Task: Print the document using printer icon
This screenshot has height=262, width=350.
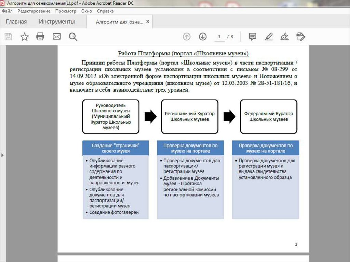Action: [x=40, y=37]
